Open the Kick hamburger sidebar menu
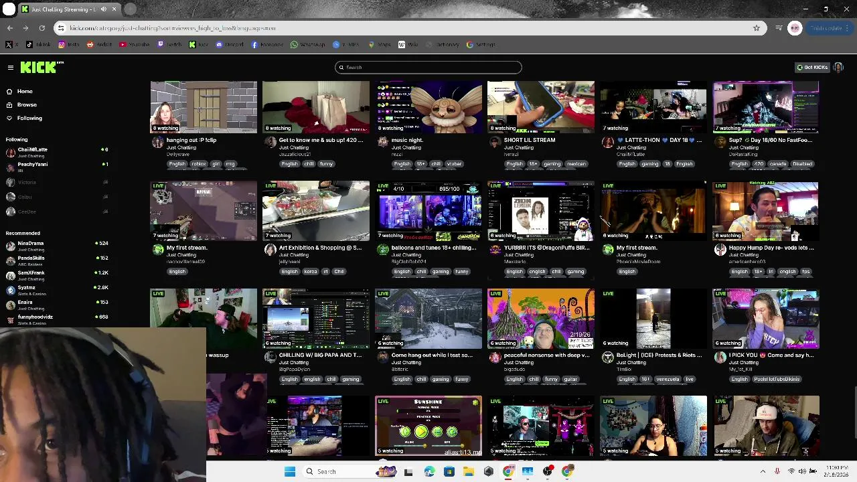The width and height of the screenshot is (857, 482). [11, 68]
